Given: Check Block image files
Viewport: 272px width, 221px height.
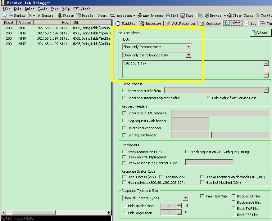Looking at the screenshot, I should [x=234, y=202].
